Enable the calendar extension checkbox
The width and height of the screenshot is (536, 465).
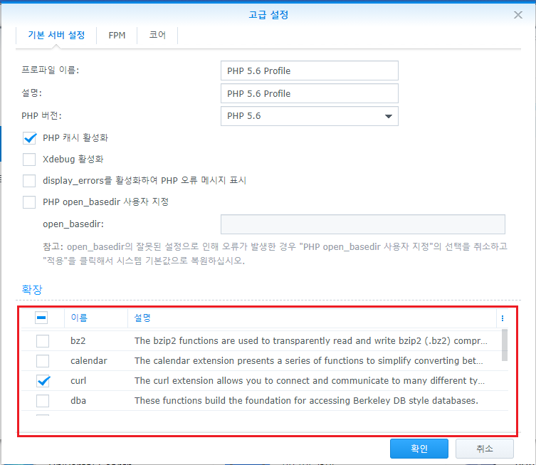(x=43, y=361)
